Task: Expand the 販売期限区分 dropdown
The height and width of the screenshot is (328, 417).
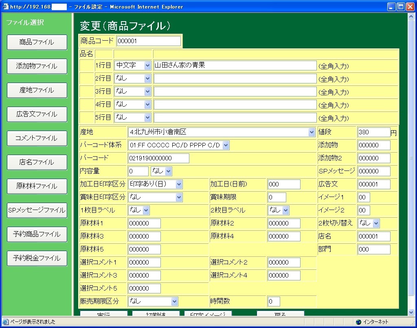Action: coord(153,302)
